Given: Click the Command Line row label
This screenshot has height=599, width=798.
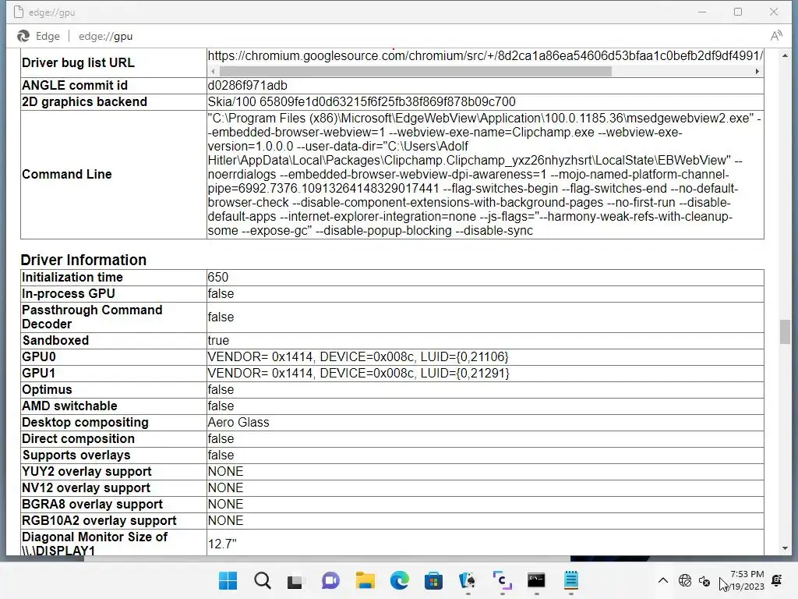Looking at the screenshot, I should pos(67,174).
